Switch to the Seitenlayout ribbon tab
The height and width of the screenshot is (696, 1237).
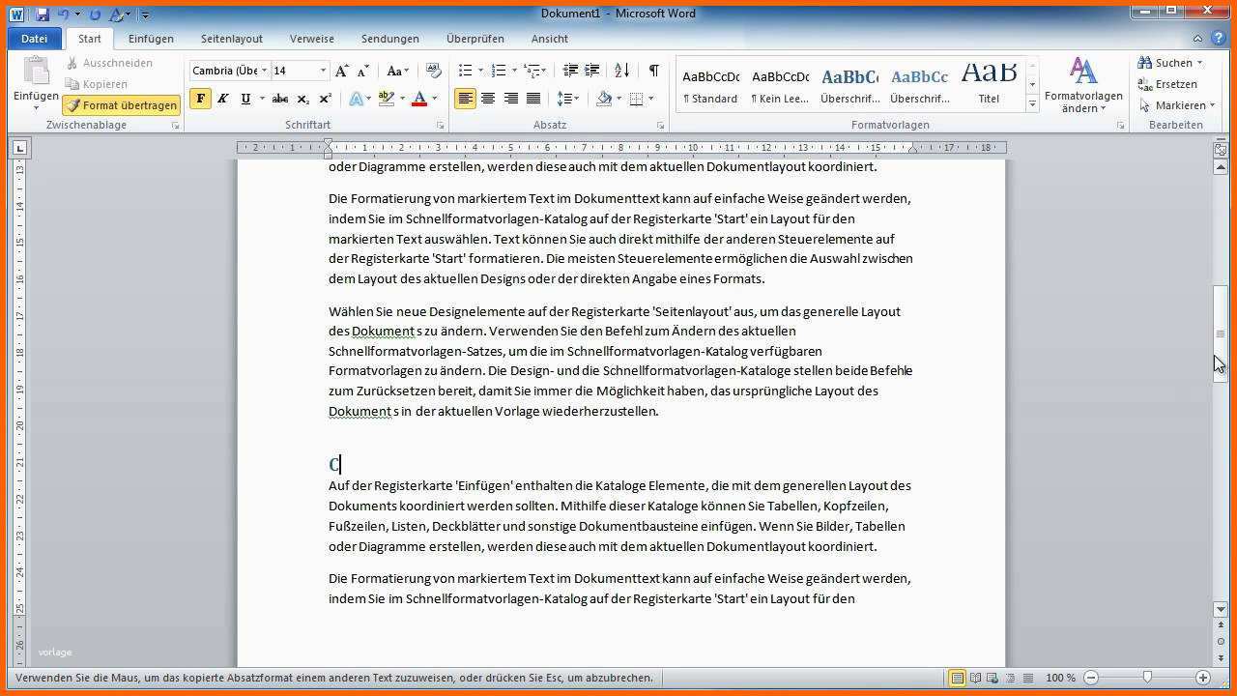[232, 39]
